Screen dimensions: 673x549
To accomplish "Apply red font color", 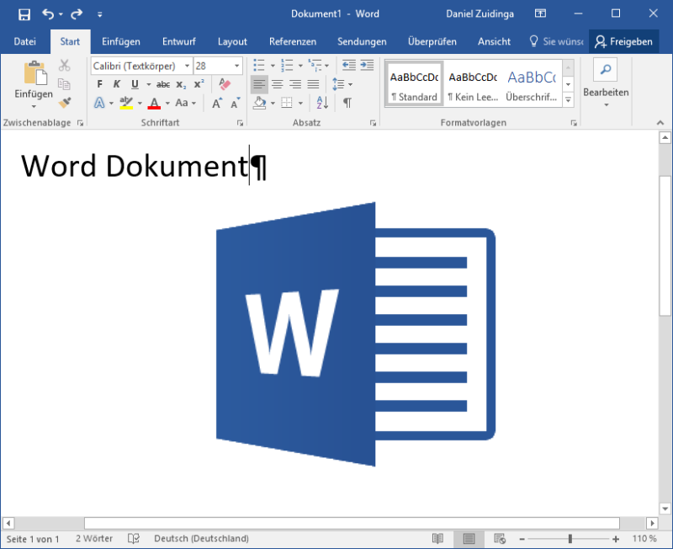I will (154, 103).
